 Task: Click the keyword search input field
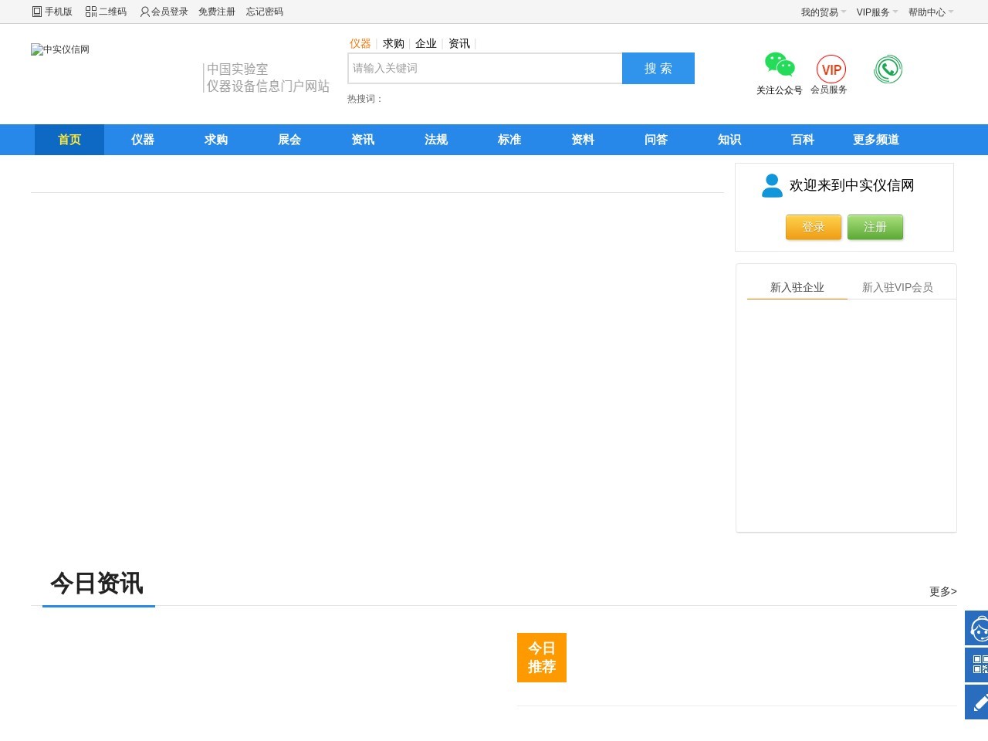pyautogui.click(x=485, y=68)
